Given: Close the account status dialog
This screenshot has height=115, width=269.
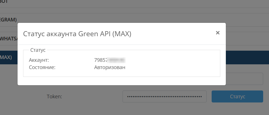Looking at the screenshot, I should click(218, 33).
